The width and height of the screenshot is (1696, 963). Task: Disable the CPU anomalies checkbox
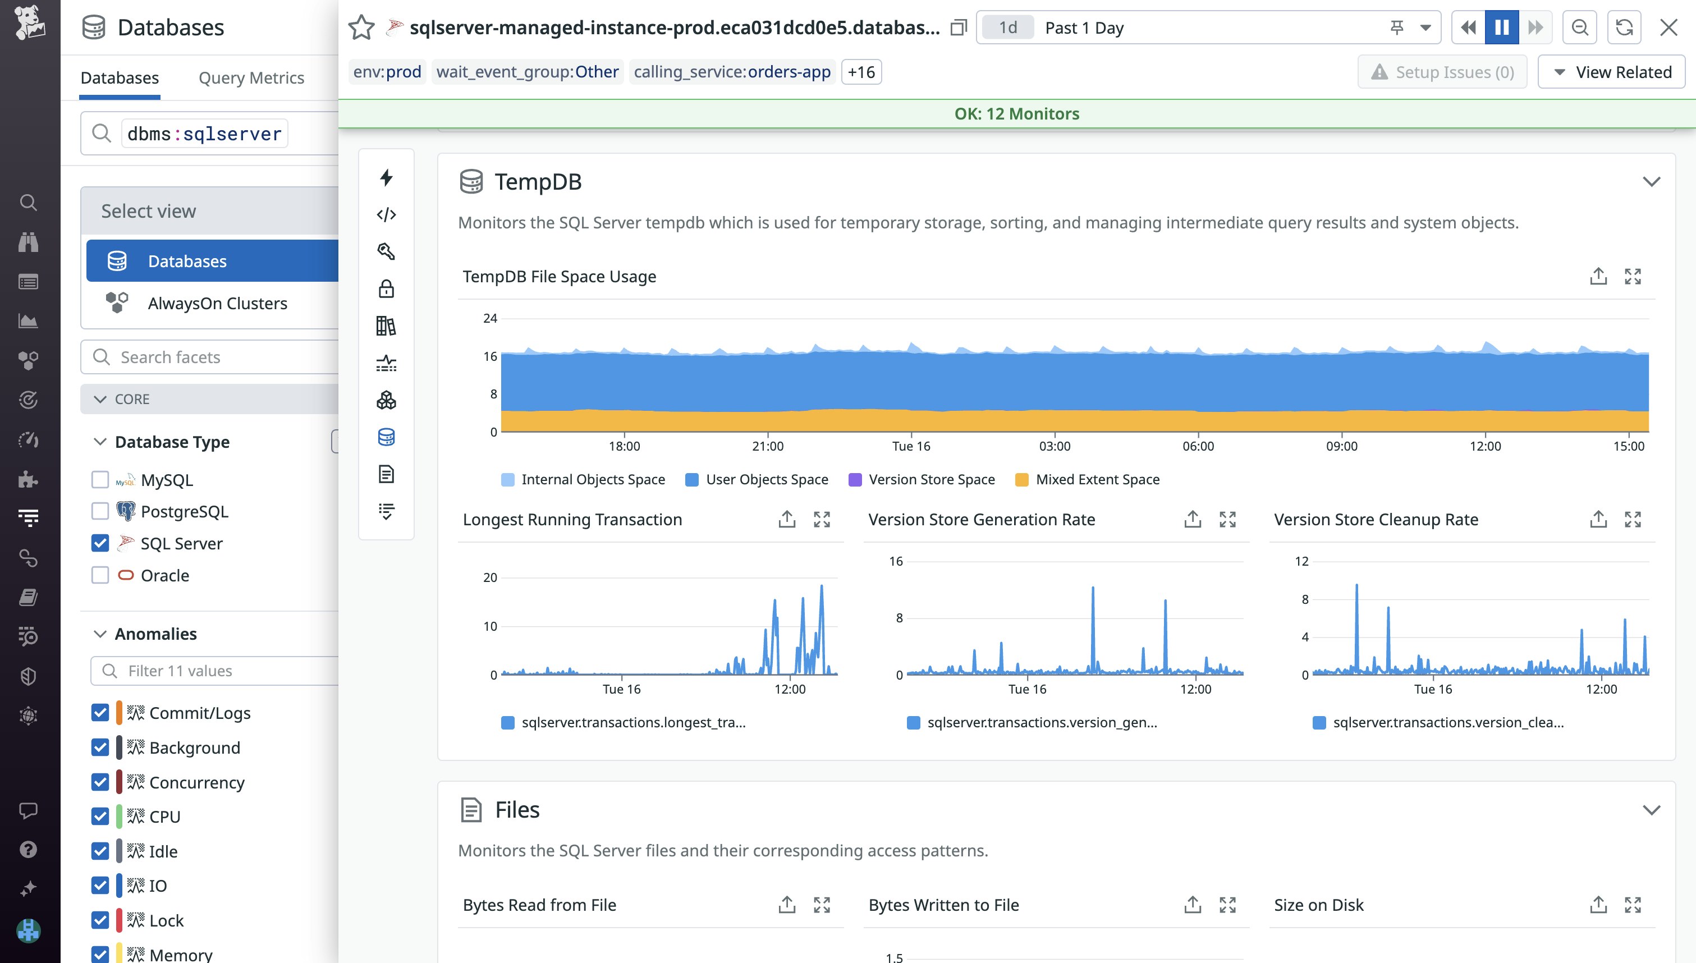[100, 816]
